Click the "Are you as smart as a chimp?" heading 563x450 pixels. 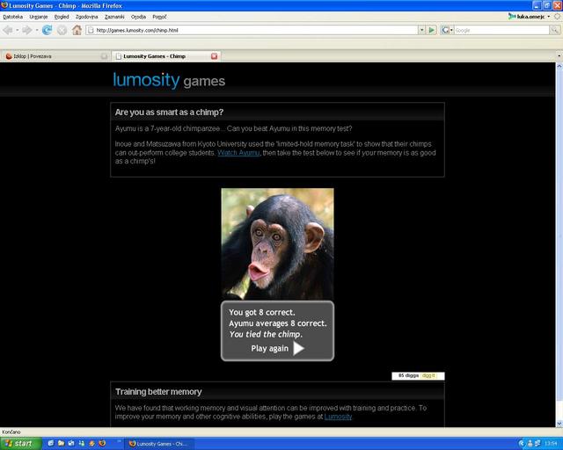pyautogui.click(x=169, y=112)
